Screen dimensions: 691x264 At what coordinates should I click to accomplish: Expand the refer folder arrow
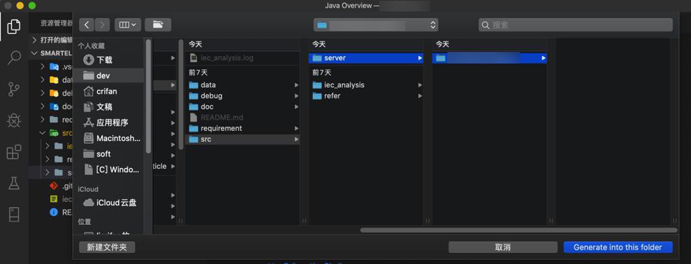click(420, 96)
